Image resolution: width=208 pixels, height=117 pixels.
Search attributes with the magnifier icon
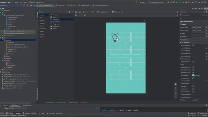pos(204,12)
